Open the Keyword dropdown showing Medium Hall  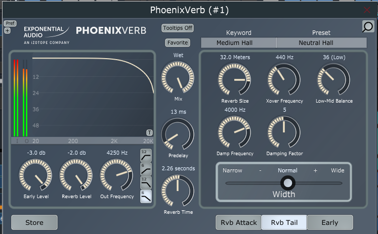click(238, 43)
